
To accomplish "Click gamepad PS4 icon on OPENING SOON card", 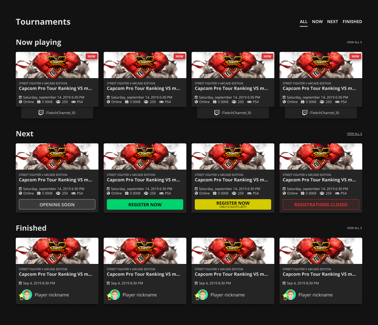I will point(73,193).
